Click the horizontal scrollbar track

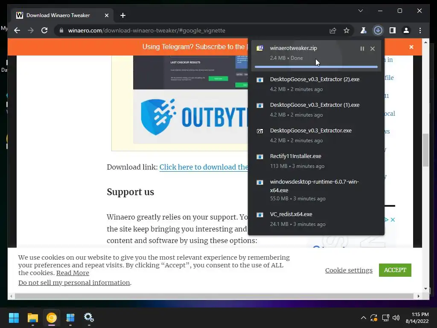(x=214, y=296)
